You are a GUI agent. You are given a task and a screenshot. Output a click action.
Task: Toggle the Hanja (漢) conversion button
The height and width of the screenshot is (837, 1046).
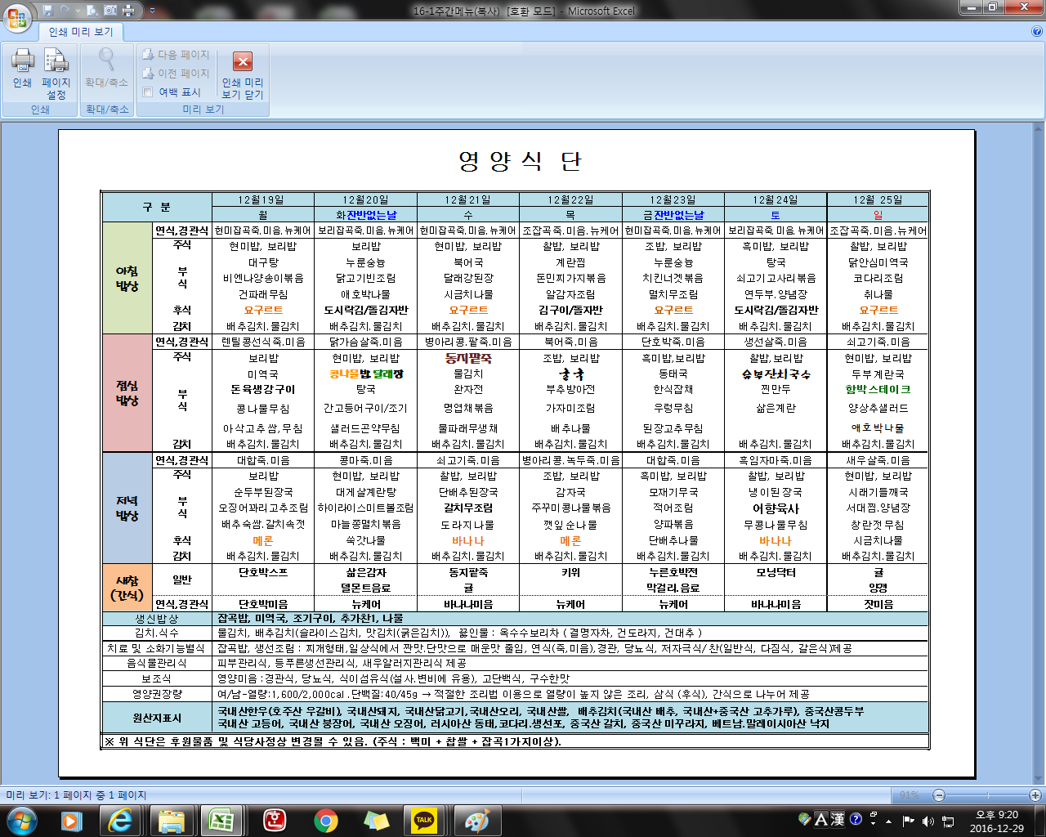pyautogui.click(x=838, y=819)
